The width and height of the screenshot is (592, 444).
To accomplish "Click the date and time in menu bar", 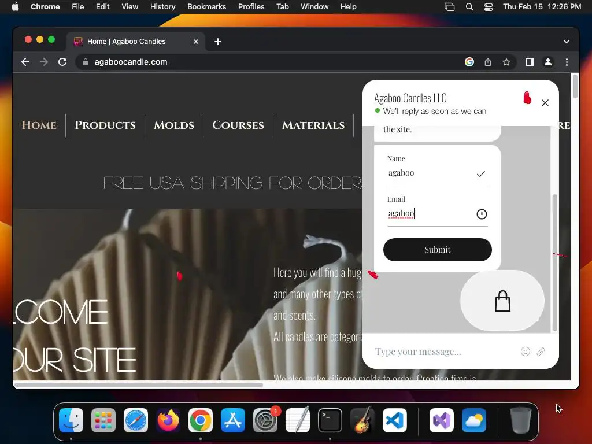I will tap(542, 7).
